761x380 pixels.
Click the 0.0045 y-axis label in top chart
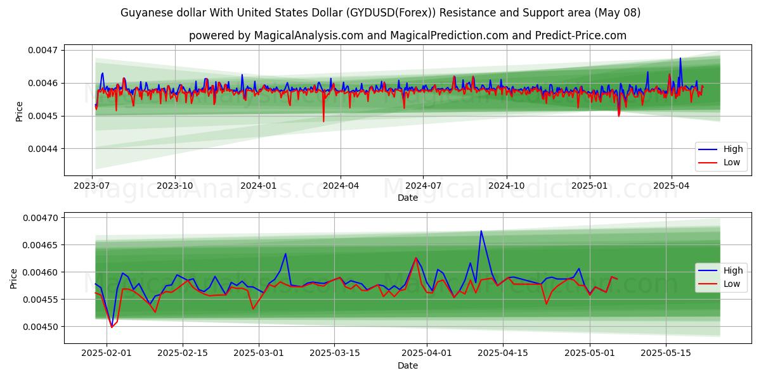pos(43,116)
